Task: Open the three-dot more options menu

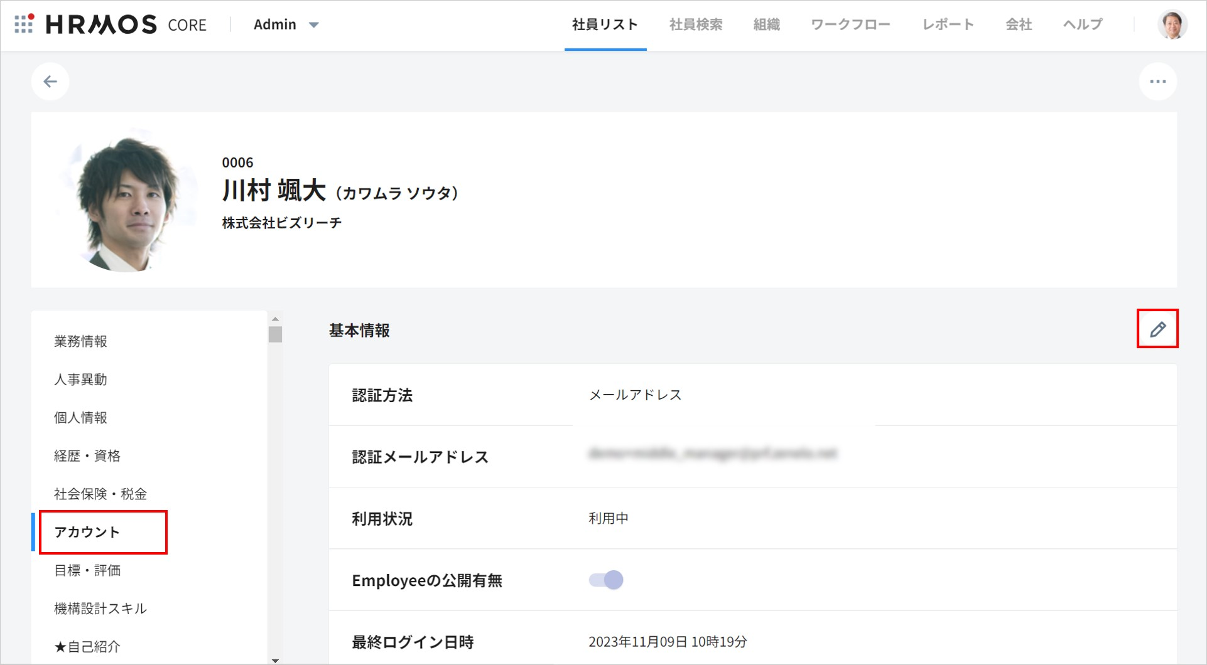Action: [1157, 82]
